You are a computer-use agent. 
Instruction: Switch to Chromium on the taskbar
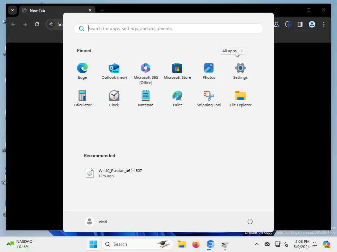point(210,244)
